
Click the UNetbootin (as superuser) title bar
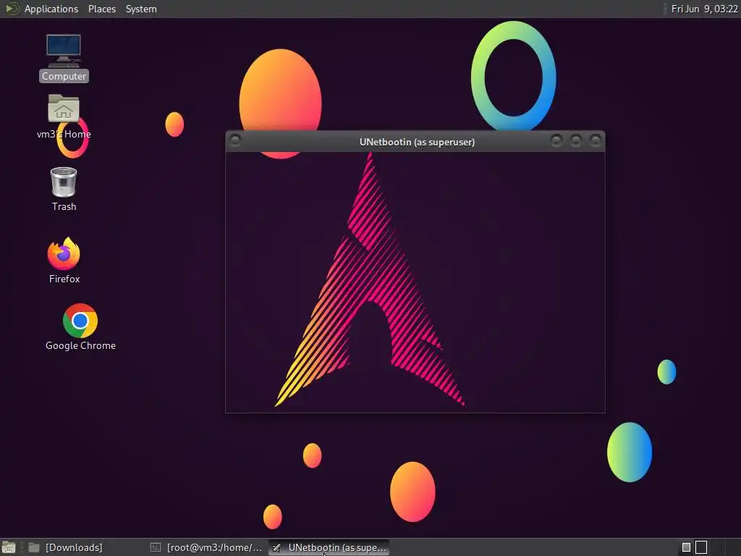tap(417, 142)
